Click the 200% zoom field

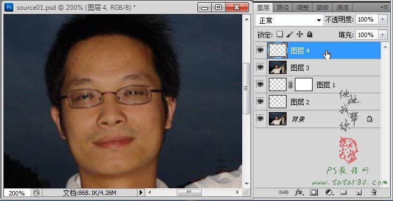pyautogui.click(x=17, y=193)
